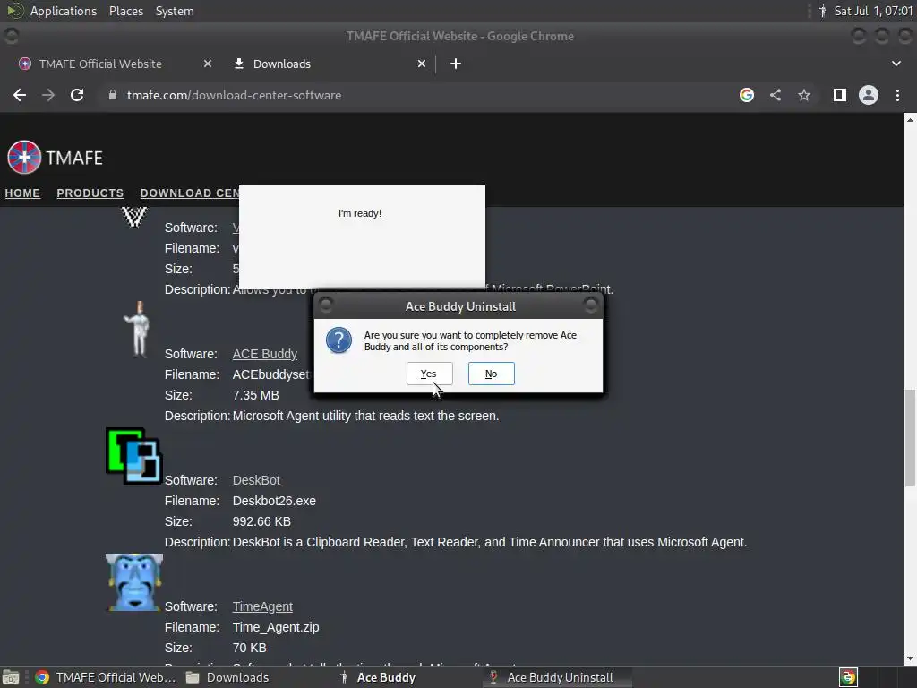
Task: Click the Google icon in address bar
Action: point(746,95)
